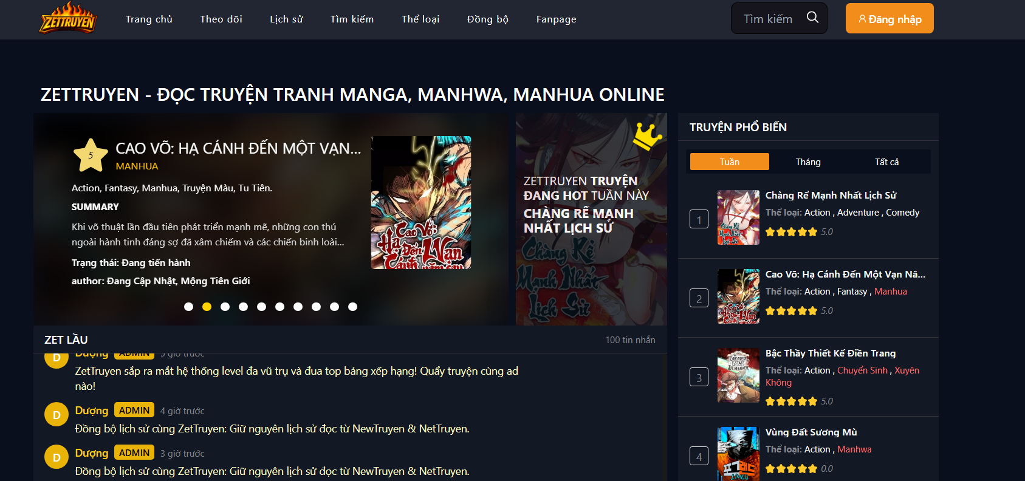
Task: Click the magnifying glass search icon
Action: click(812, 18)
